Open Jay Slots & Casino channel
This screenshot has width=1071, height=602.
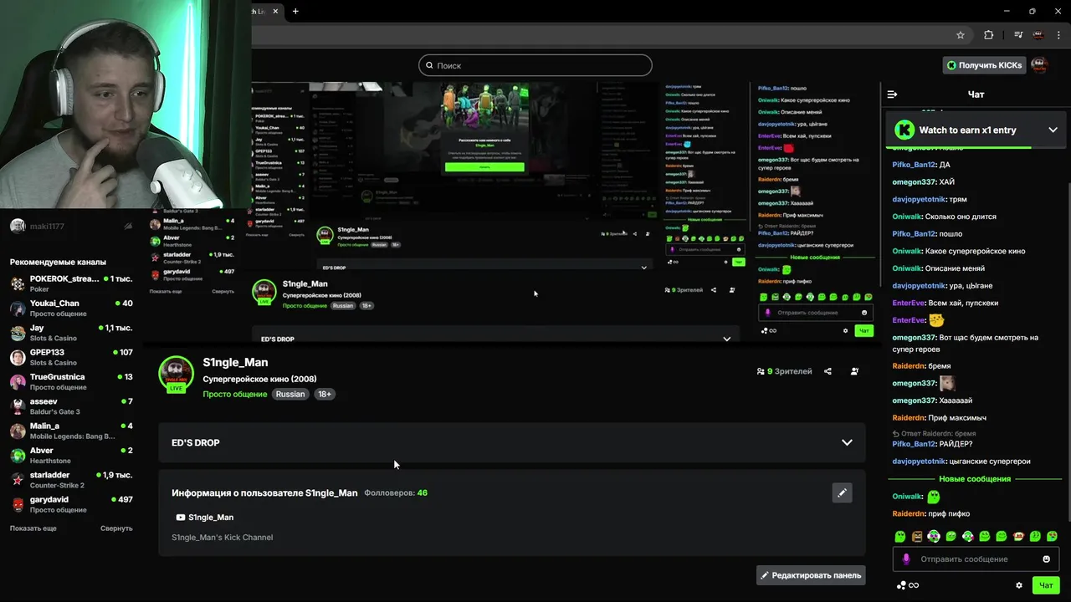71,333
